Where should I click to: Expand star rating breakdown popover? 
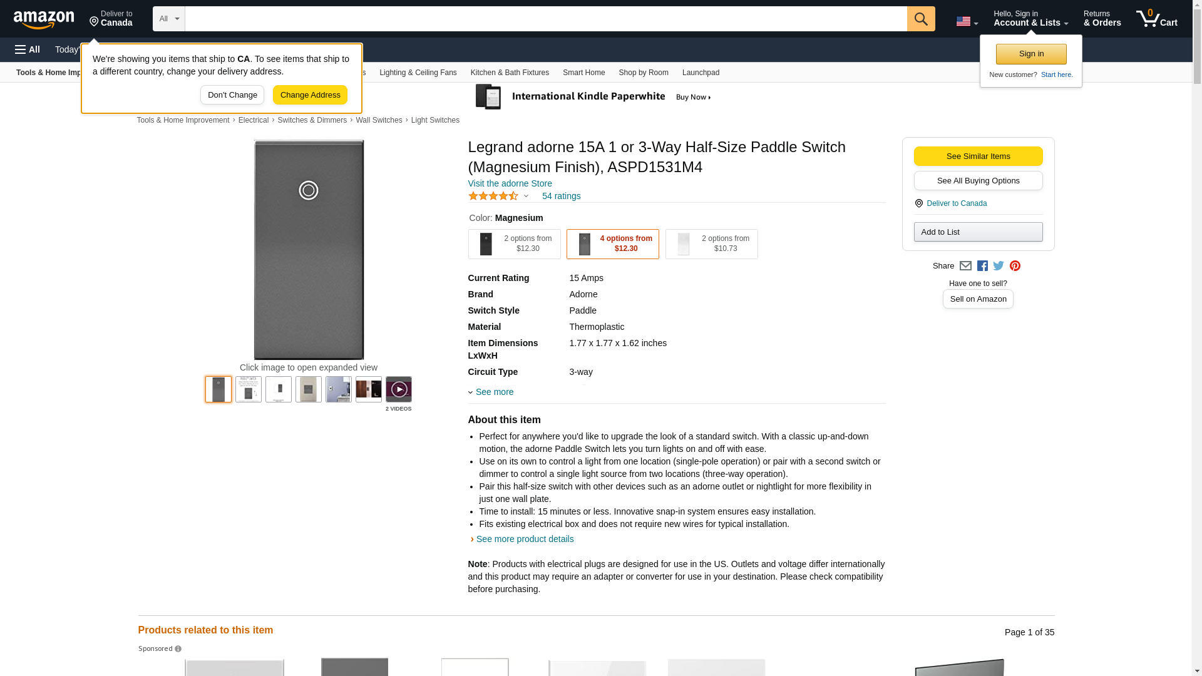coord(526,197)
